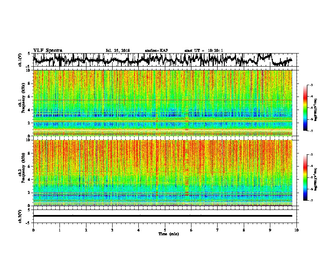The image size is (334, 258).
Task: Click the "station=KAP" header label
Action: coord(156,51)
